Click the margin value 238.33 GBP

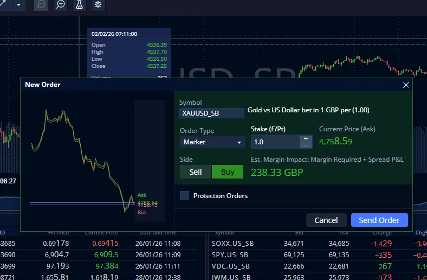[x=277, y=173]
